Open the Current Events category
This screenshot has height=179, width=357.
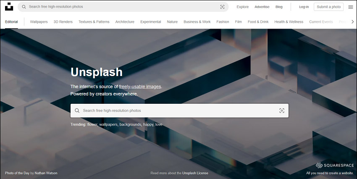tap(321, 22)
